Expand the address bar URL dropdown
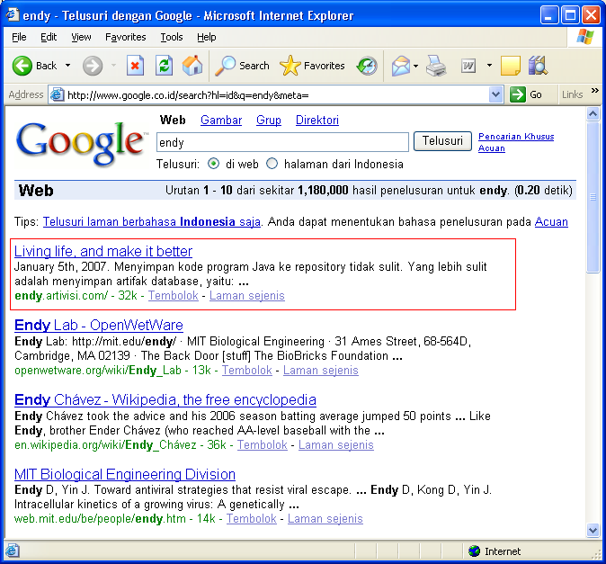This screenshot has width=606, height=564. tap(495, 94)
